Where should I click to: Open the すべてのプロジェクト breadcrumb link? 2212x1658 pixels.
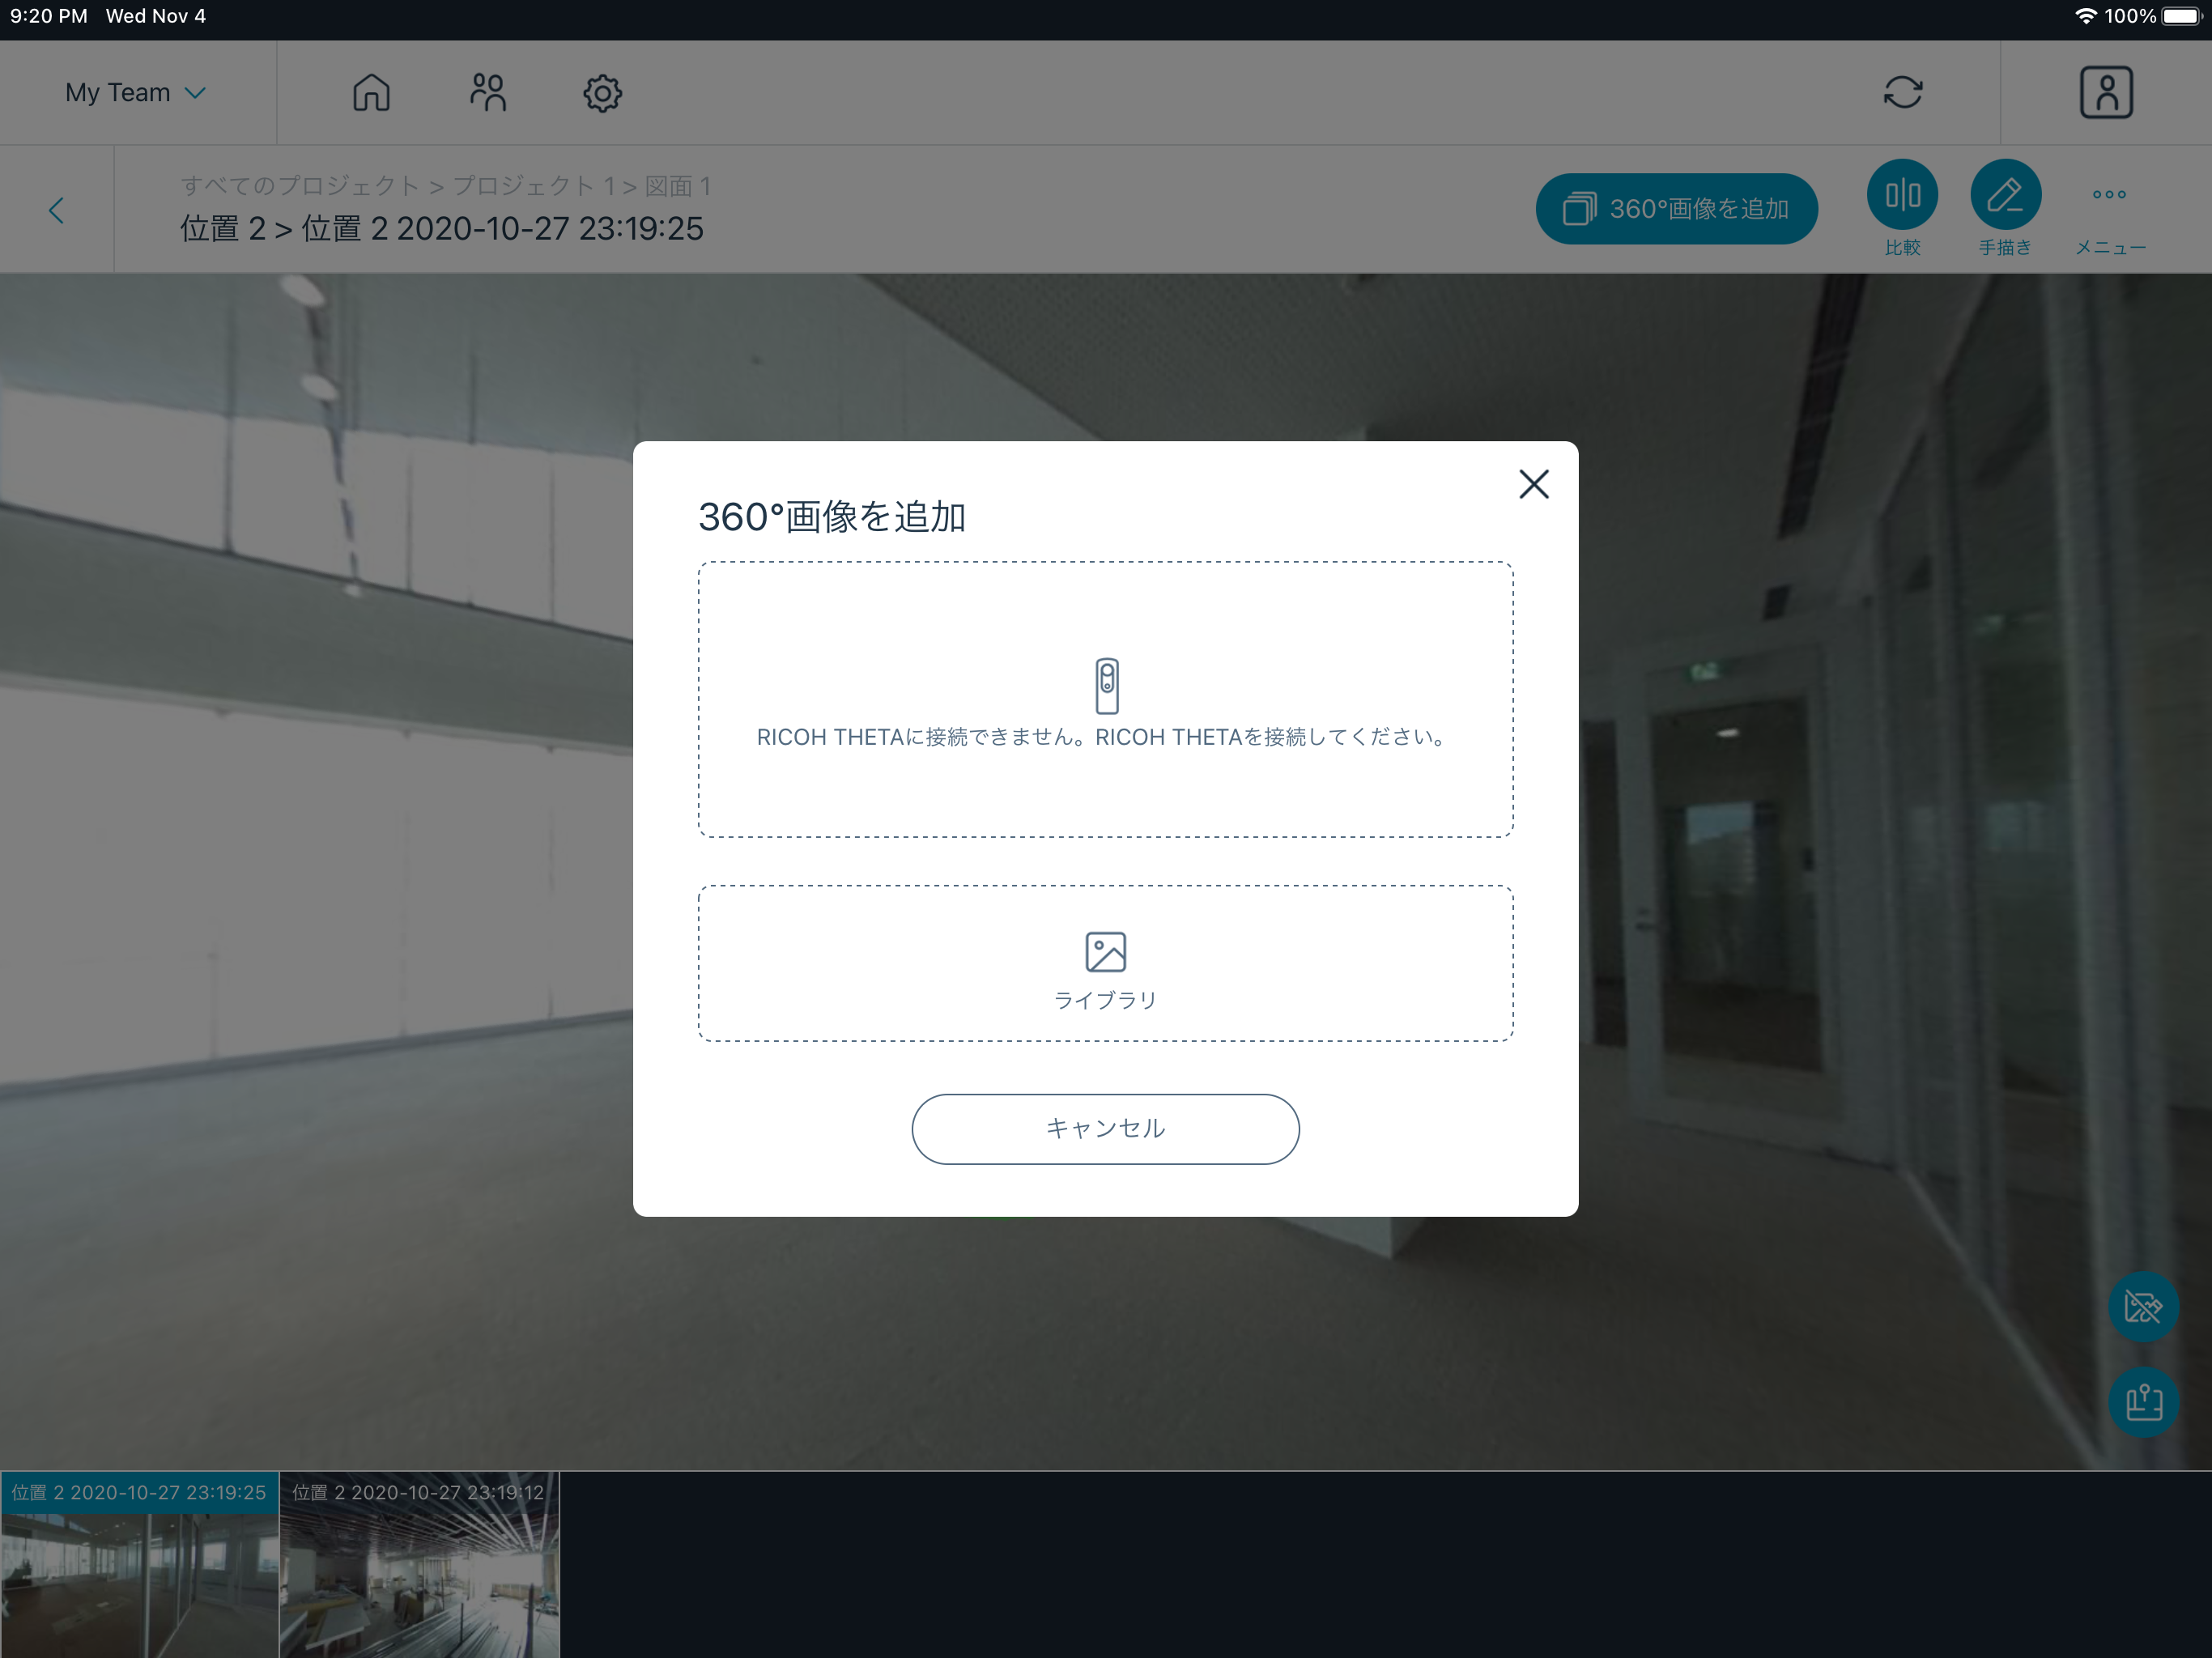click(x=299, y=186)
